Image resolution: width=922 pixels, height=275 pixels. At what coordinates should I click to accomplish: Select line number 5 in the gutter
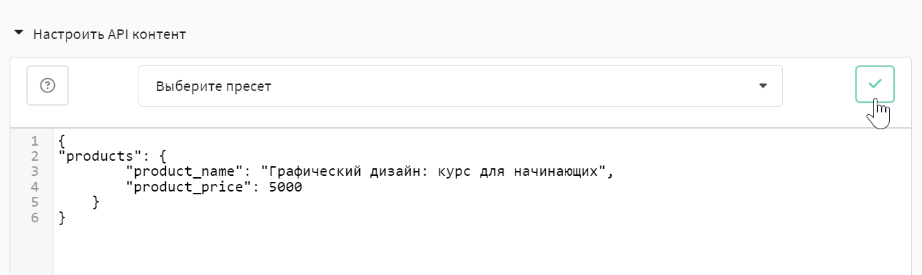[x=34, y=202]
